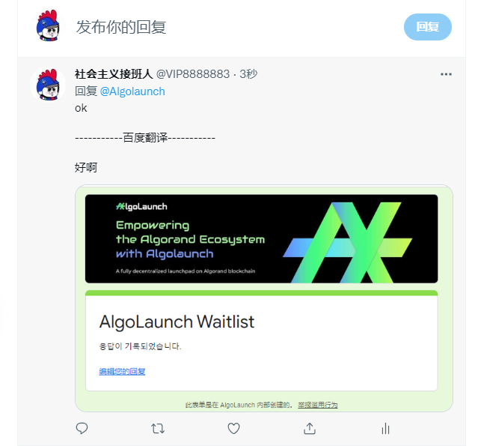This screenshot has height=446, width=478.
Task: Open the AlgoLaunch banner image
Action: [262, 238]
